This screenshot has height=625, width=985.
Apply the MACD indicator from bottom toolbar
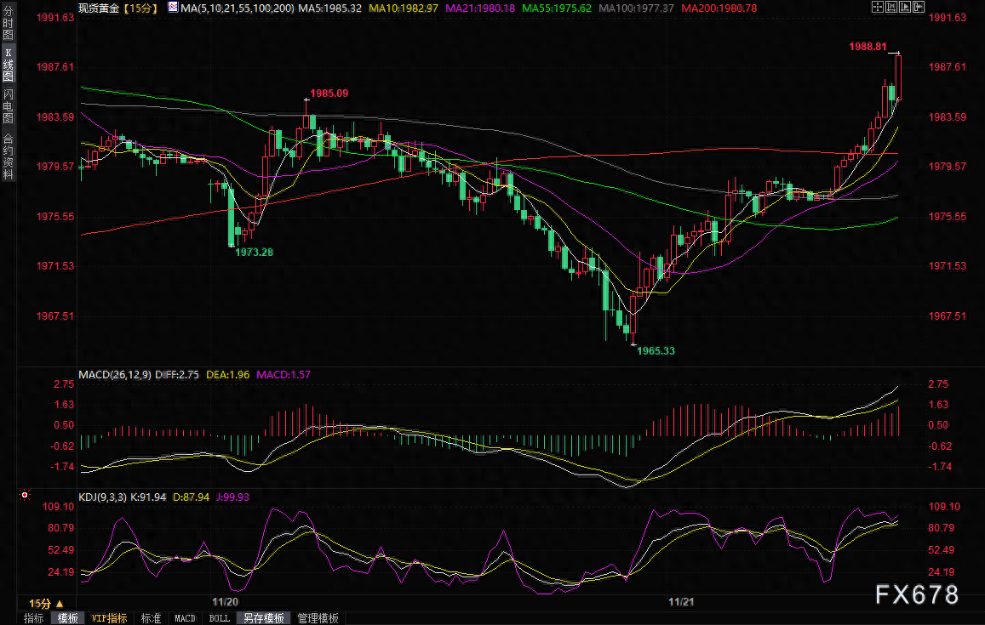[185, 618]
